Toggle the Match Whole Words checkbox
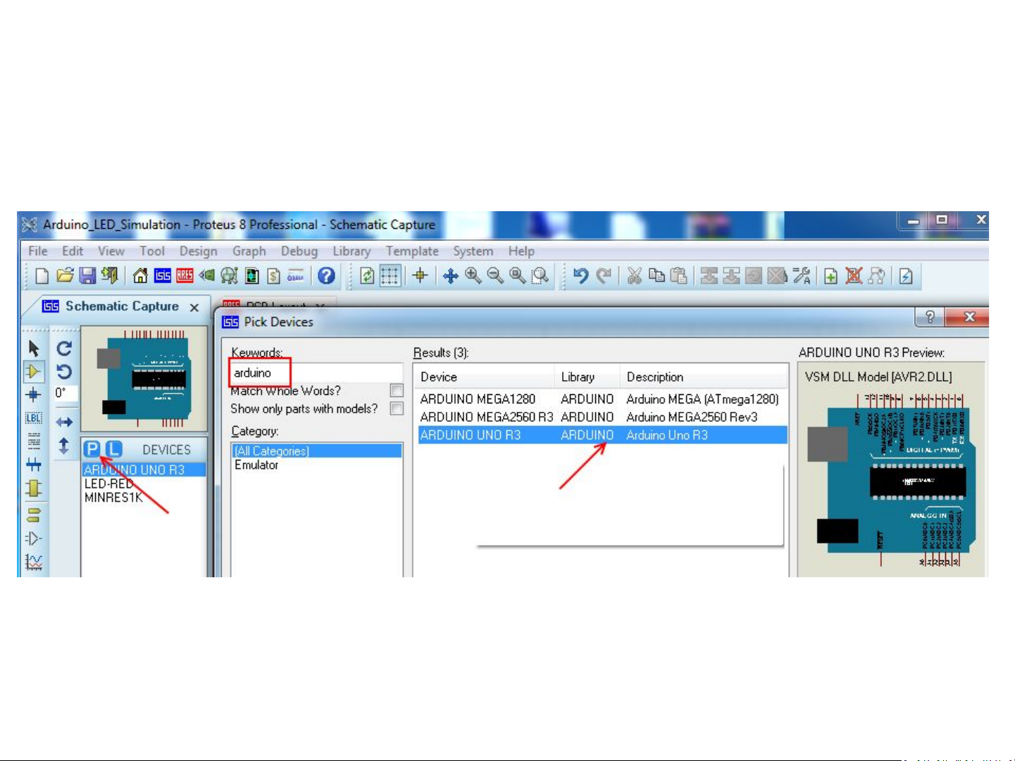The height and width of the screenshot is (761, 1015). 397,391
